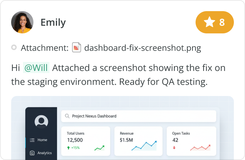
Task: Click the green up arrow beside +15%
Action: (x=68, y=148)
